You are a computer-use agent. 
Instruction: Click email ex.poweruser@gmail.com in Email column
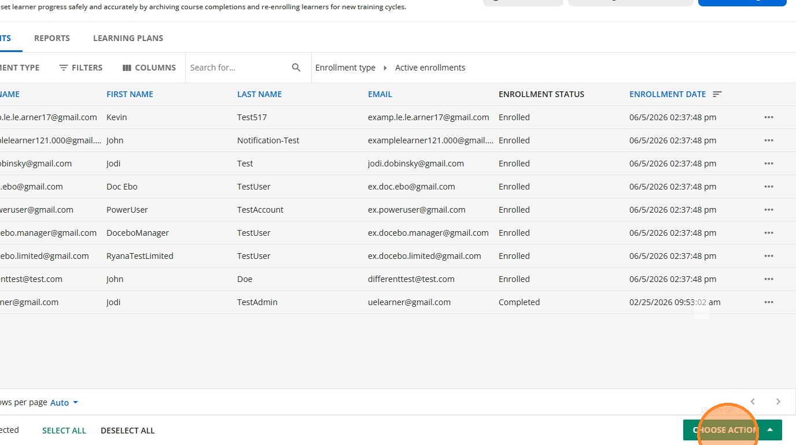click(417, 210)
